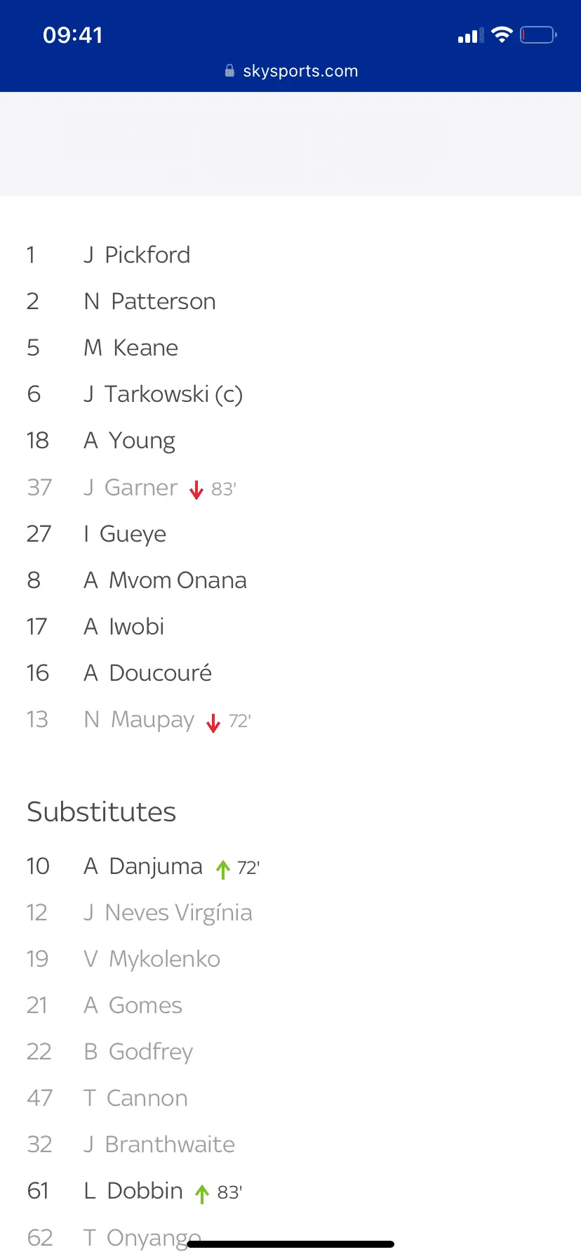Tap the red substitution arrow beside Garner
Image resolution: width=581 pixels, height=1259 pixels.
(x=196, y=490)
